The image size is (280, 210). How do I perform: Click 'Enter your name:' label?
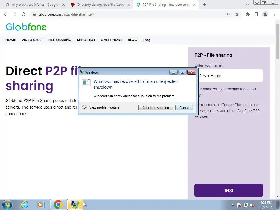point(208,65)
